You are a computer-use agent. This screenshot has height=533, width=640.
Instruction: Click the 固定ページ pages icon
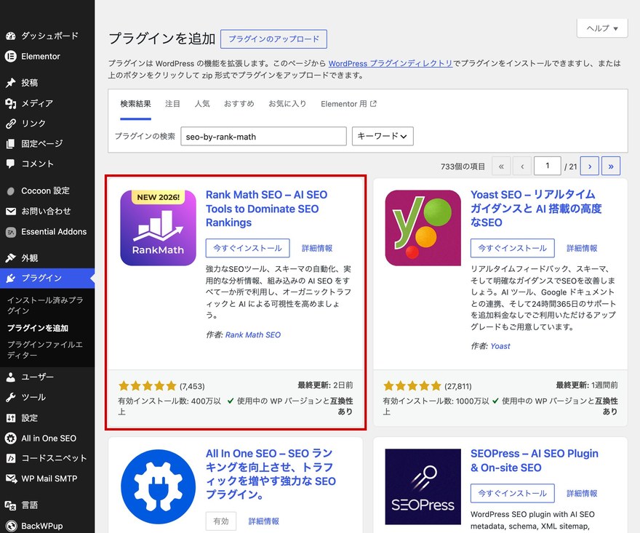[11, 144]
